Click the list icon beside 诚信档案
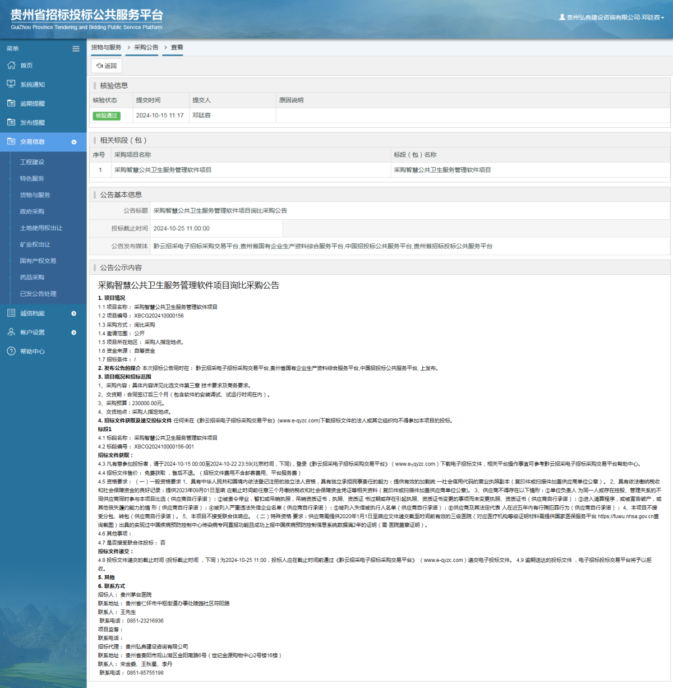Viewport: 673px width, 688px height. coord(11,313)
